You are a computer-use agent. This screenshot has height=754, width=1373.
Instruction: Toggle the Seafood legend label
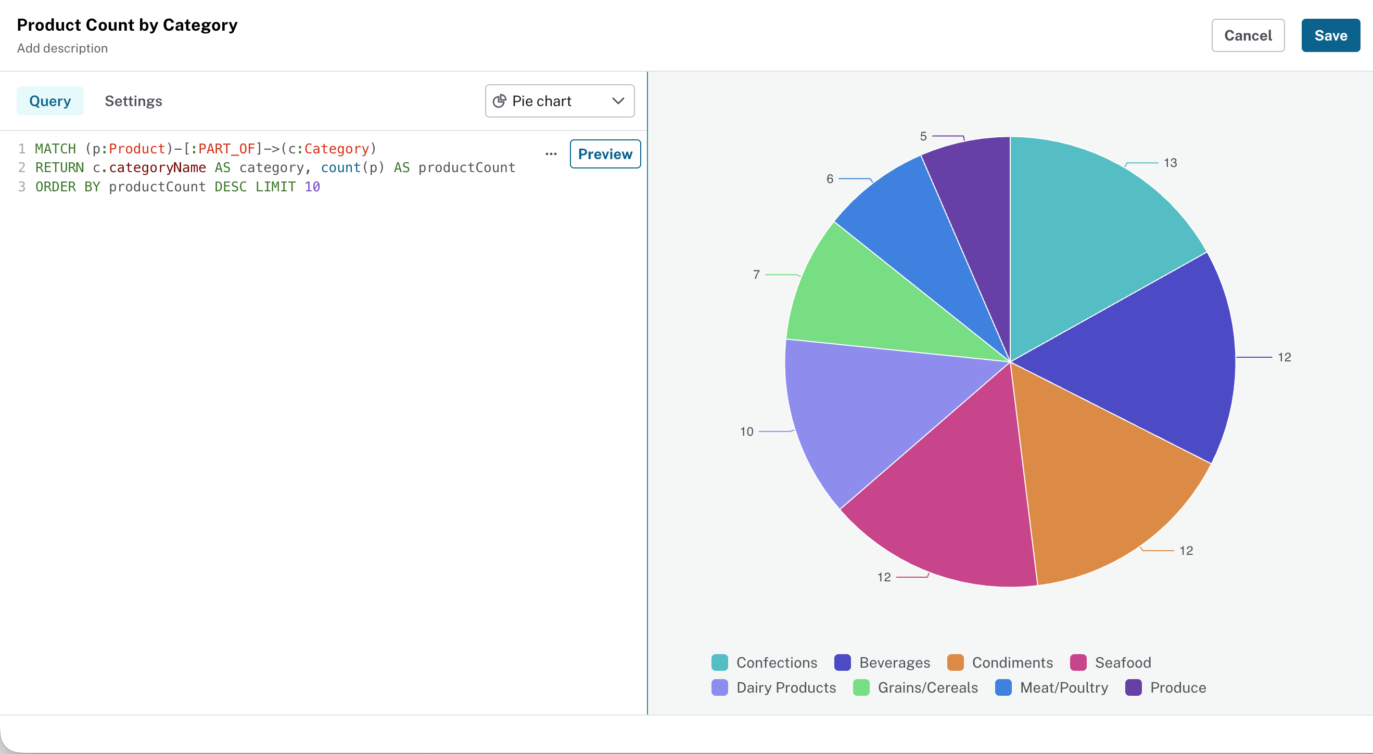[1123, 662]
